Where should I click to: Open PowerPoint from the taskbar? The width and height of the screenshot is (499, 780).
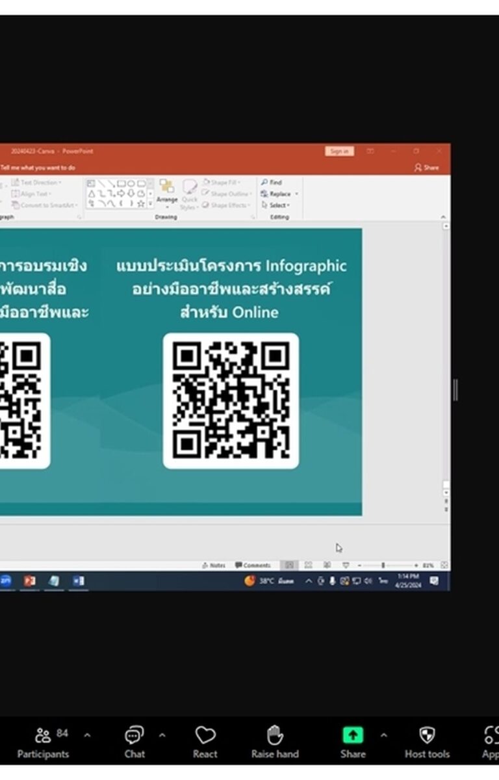29,581
